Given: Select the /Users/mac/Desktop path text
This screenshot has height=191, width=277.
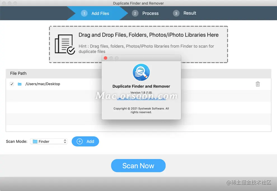Looking at the screenshot, I should [x=43, y=84].
